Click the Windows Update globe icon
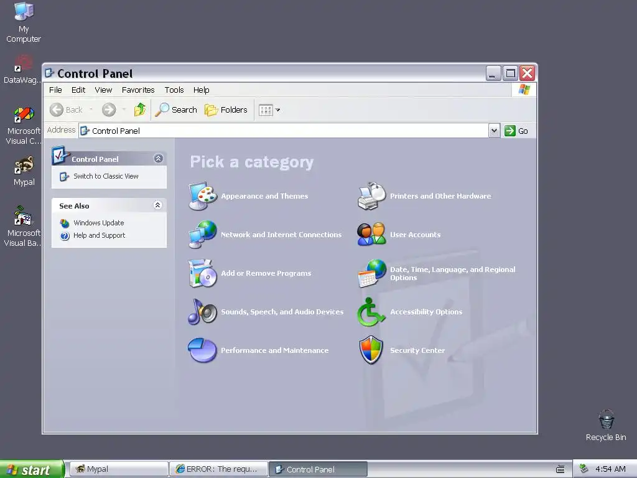Screen dimensions: 637x478 65,223
